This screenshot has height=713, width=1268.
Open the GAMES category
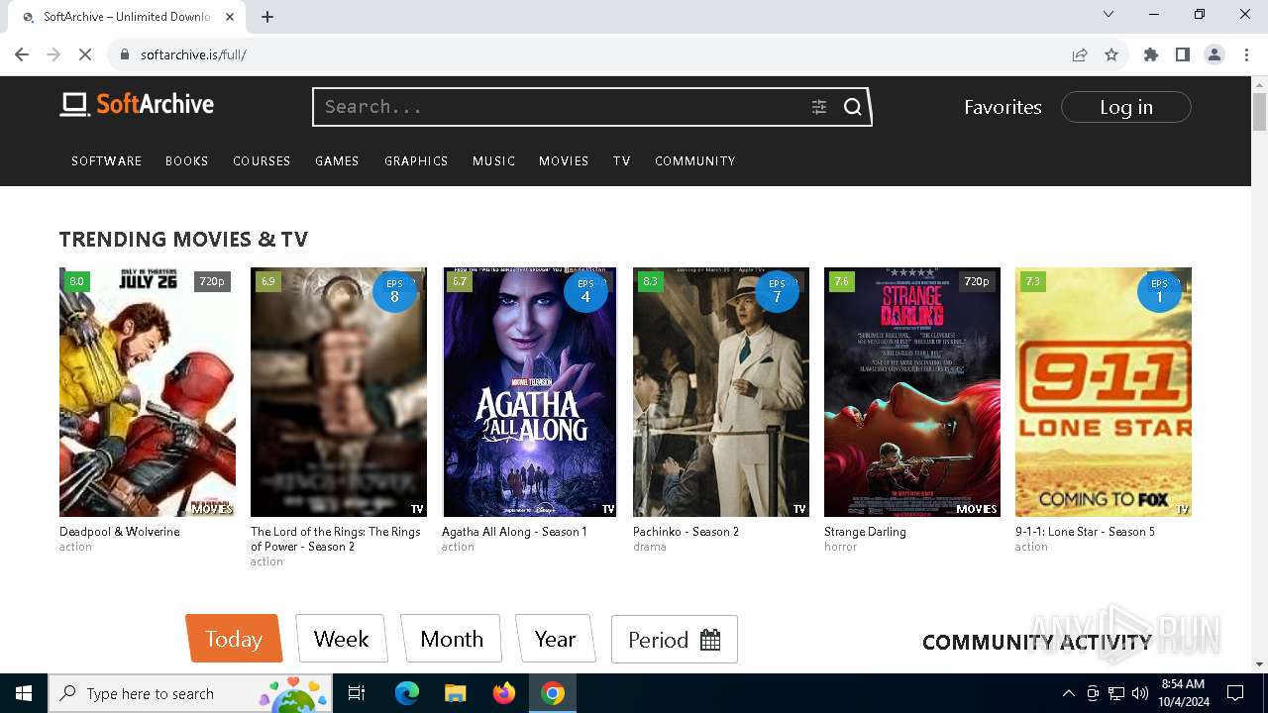coord(337,160)
